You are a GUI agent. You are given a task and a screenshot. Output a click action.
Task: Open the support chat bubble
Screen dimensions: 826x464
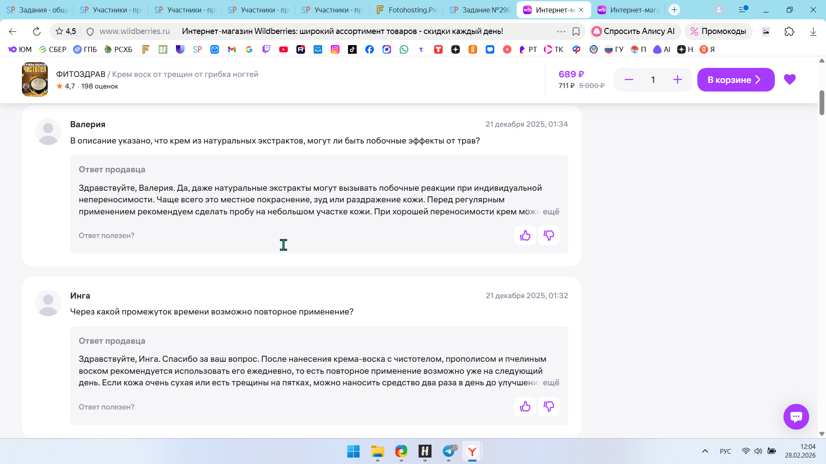pyautogui.click(x=796, y=416)
